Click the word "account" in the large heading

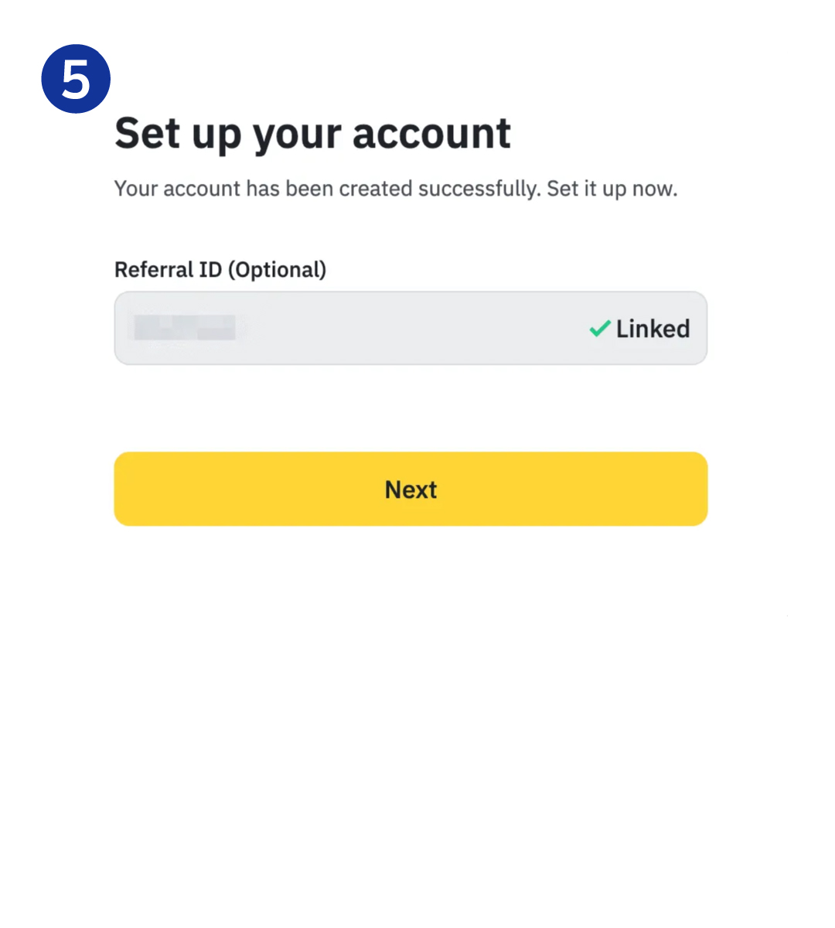431,134
